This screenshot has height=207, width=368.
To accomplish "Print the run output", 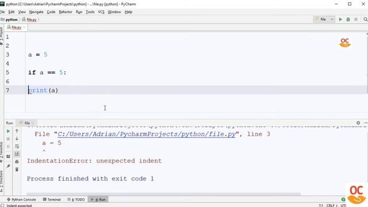I will click(x=17, y=162).
